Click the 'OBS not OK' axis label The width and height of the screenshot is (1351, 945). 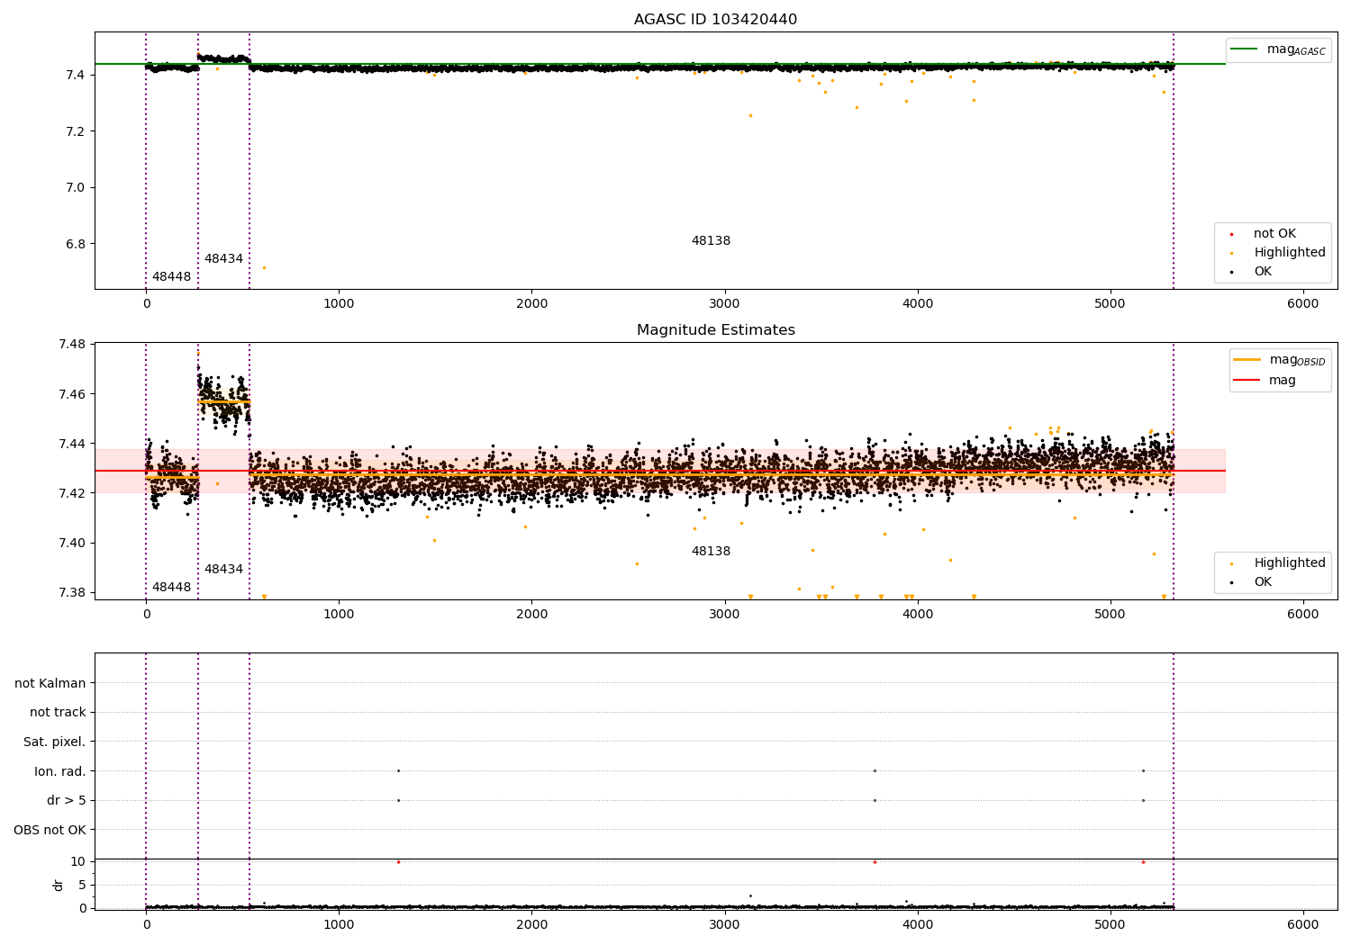point(50,831)
